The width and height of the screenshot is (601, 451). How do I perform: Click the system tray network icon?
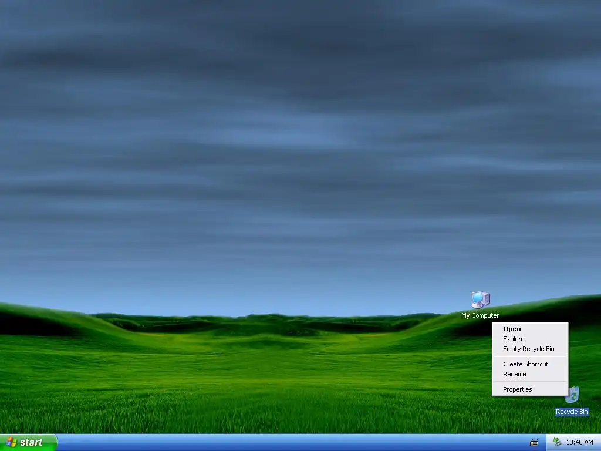(557, 442)
